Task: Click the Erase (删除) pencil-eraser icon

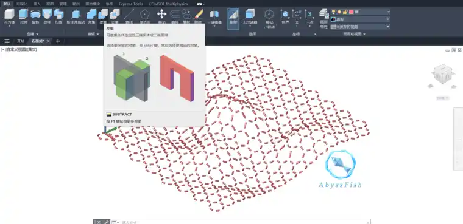Action: tap(199, 14)
